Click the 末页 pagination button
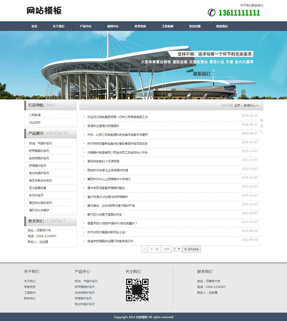 166,249
